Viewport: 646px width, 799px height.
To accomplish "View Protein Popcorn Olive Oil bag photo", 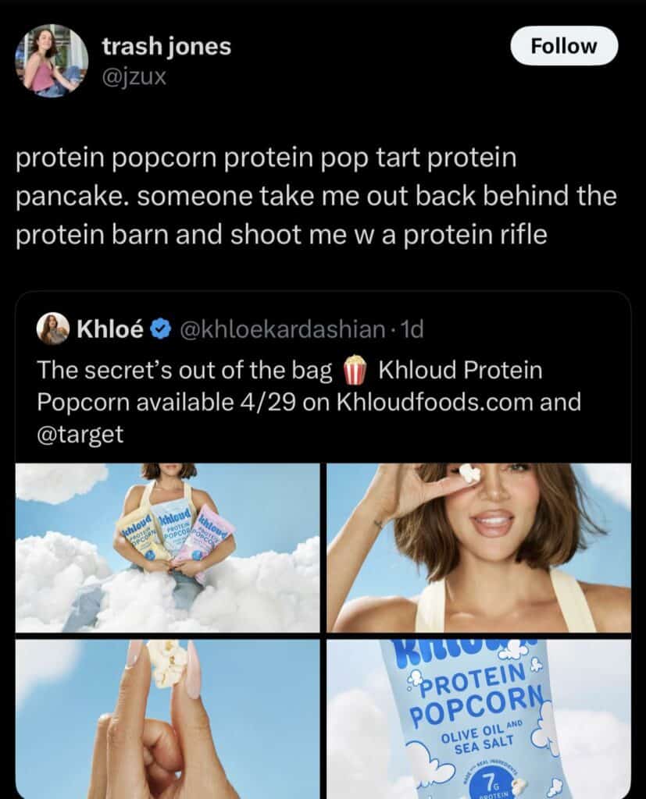I will click(479, 719).
